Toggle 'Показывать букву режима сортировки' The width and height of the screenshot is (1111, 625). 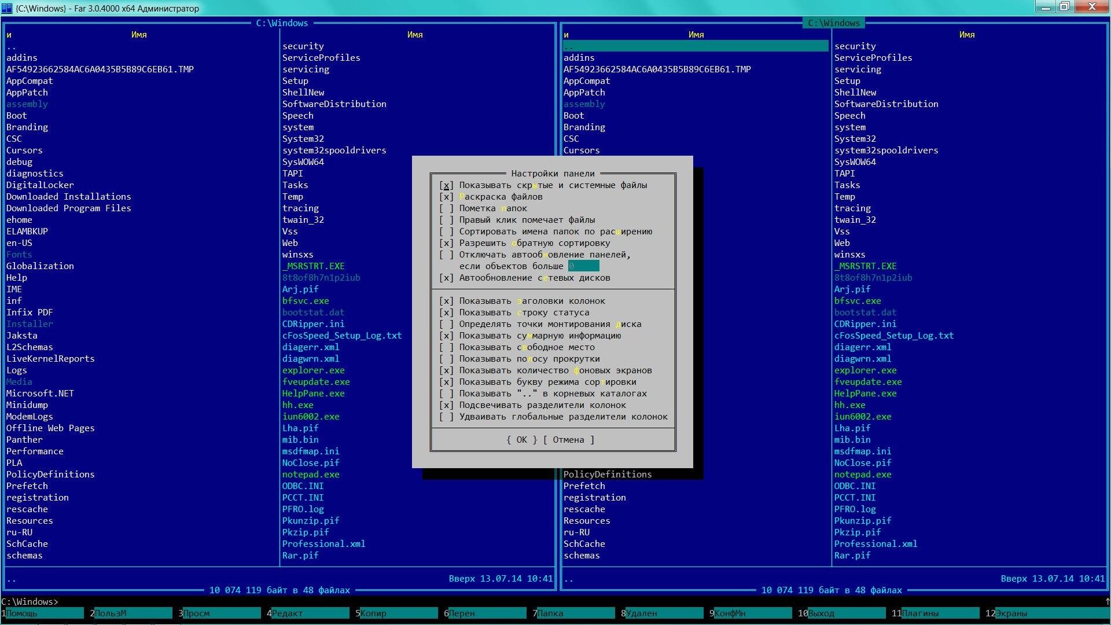tap(446, 382)
